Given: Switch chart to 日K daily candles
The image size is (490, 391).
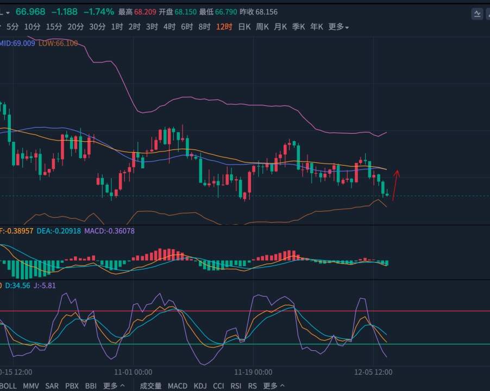Looking at the screenshot, I should pos(244,27).
